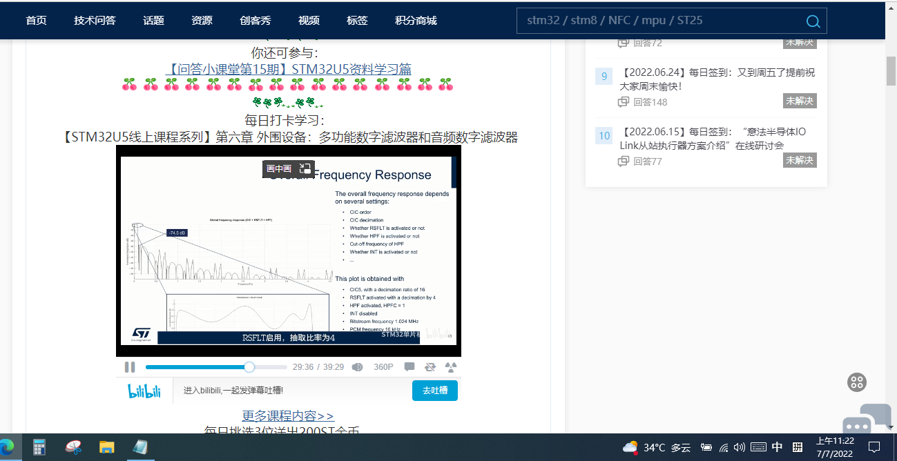Click the video progress slider handle
The height and width of the screenshot is (461, 897).
(249, 367)
